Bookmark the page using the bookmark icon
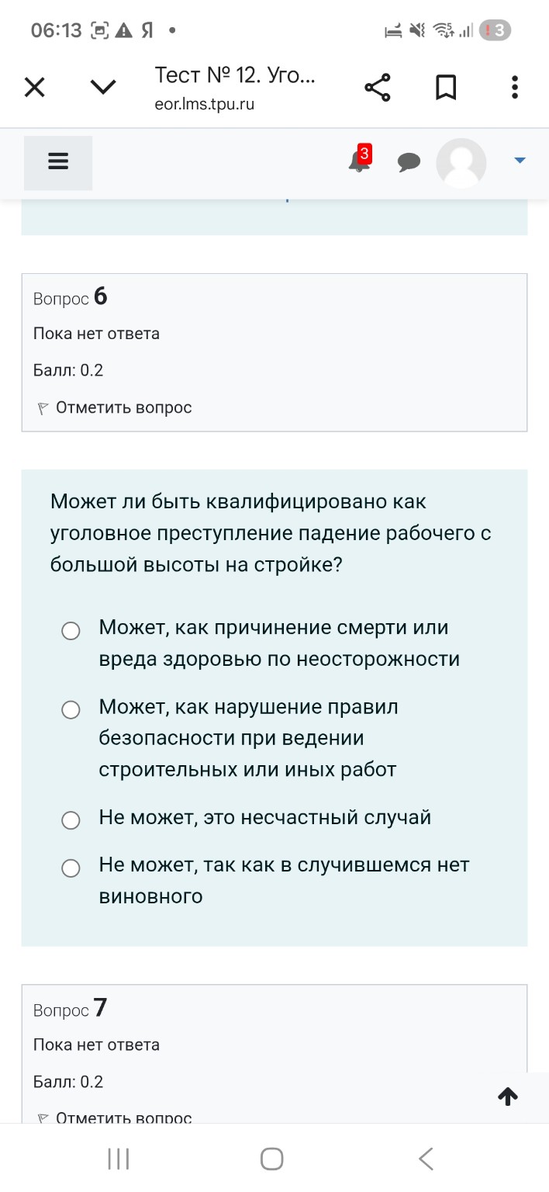549x1192 pixels. click(x=446, y=87)
